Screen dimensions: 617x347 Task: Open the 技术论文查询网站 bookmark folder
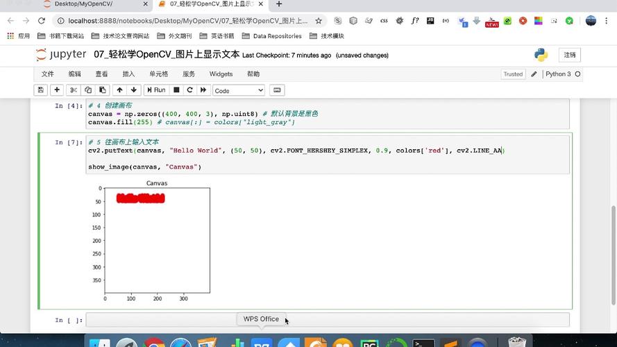(120, 36)
